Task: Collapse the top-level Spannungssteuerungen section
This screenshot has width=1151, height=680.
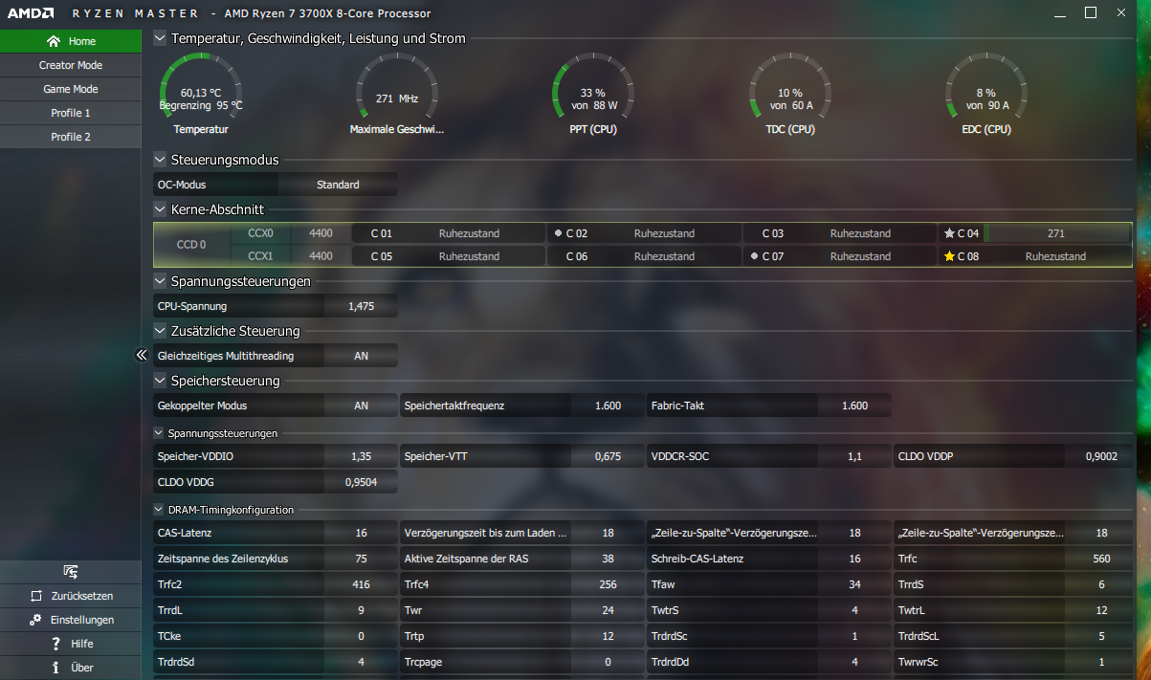Action: click(x=160, y=282)
